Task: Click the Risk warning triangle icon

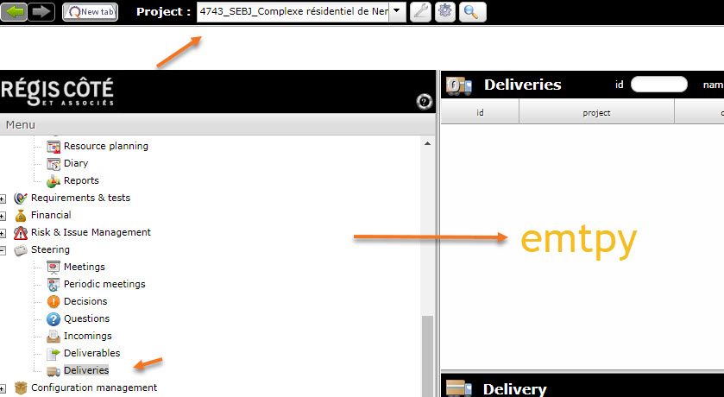Action: pos(21,233)
